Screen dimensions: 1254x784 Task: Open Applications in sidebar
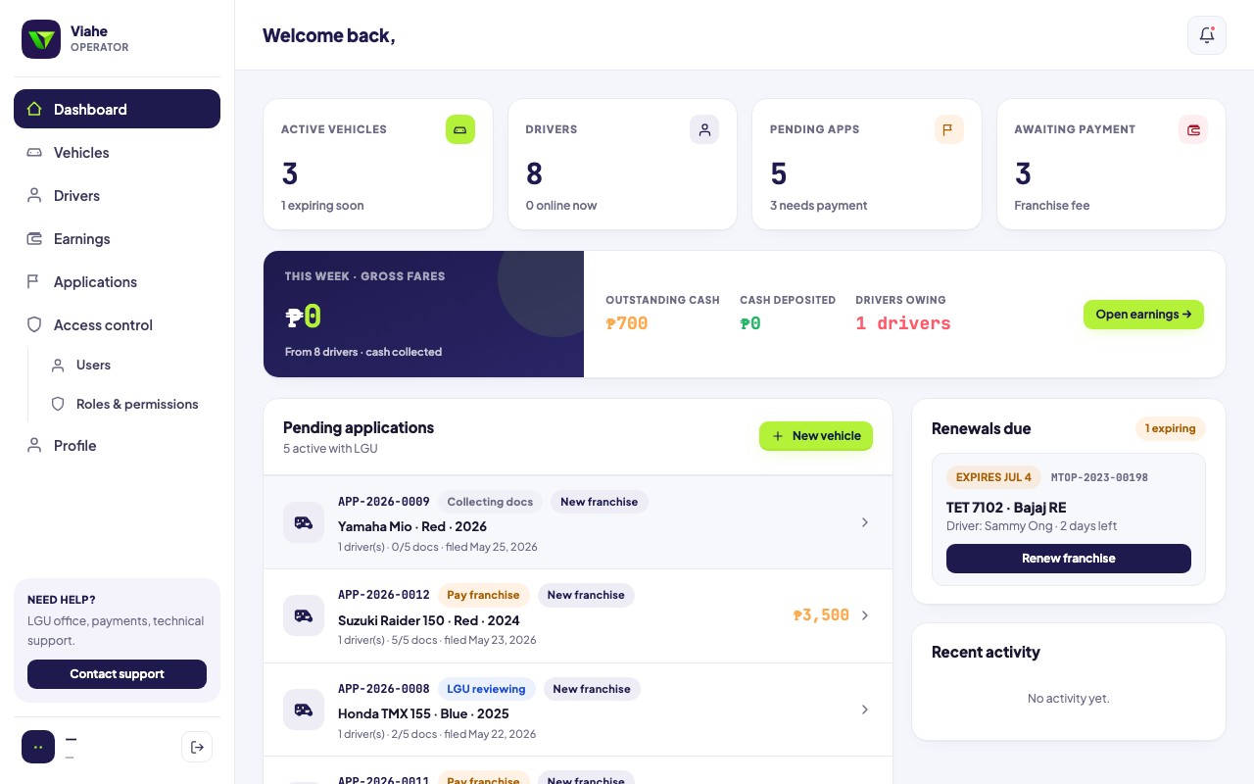117,281
